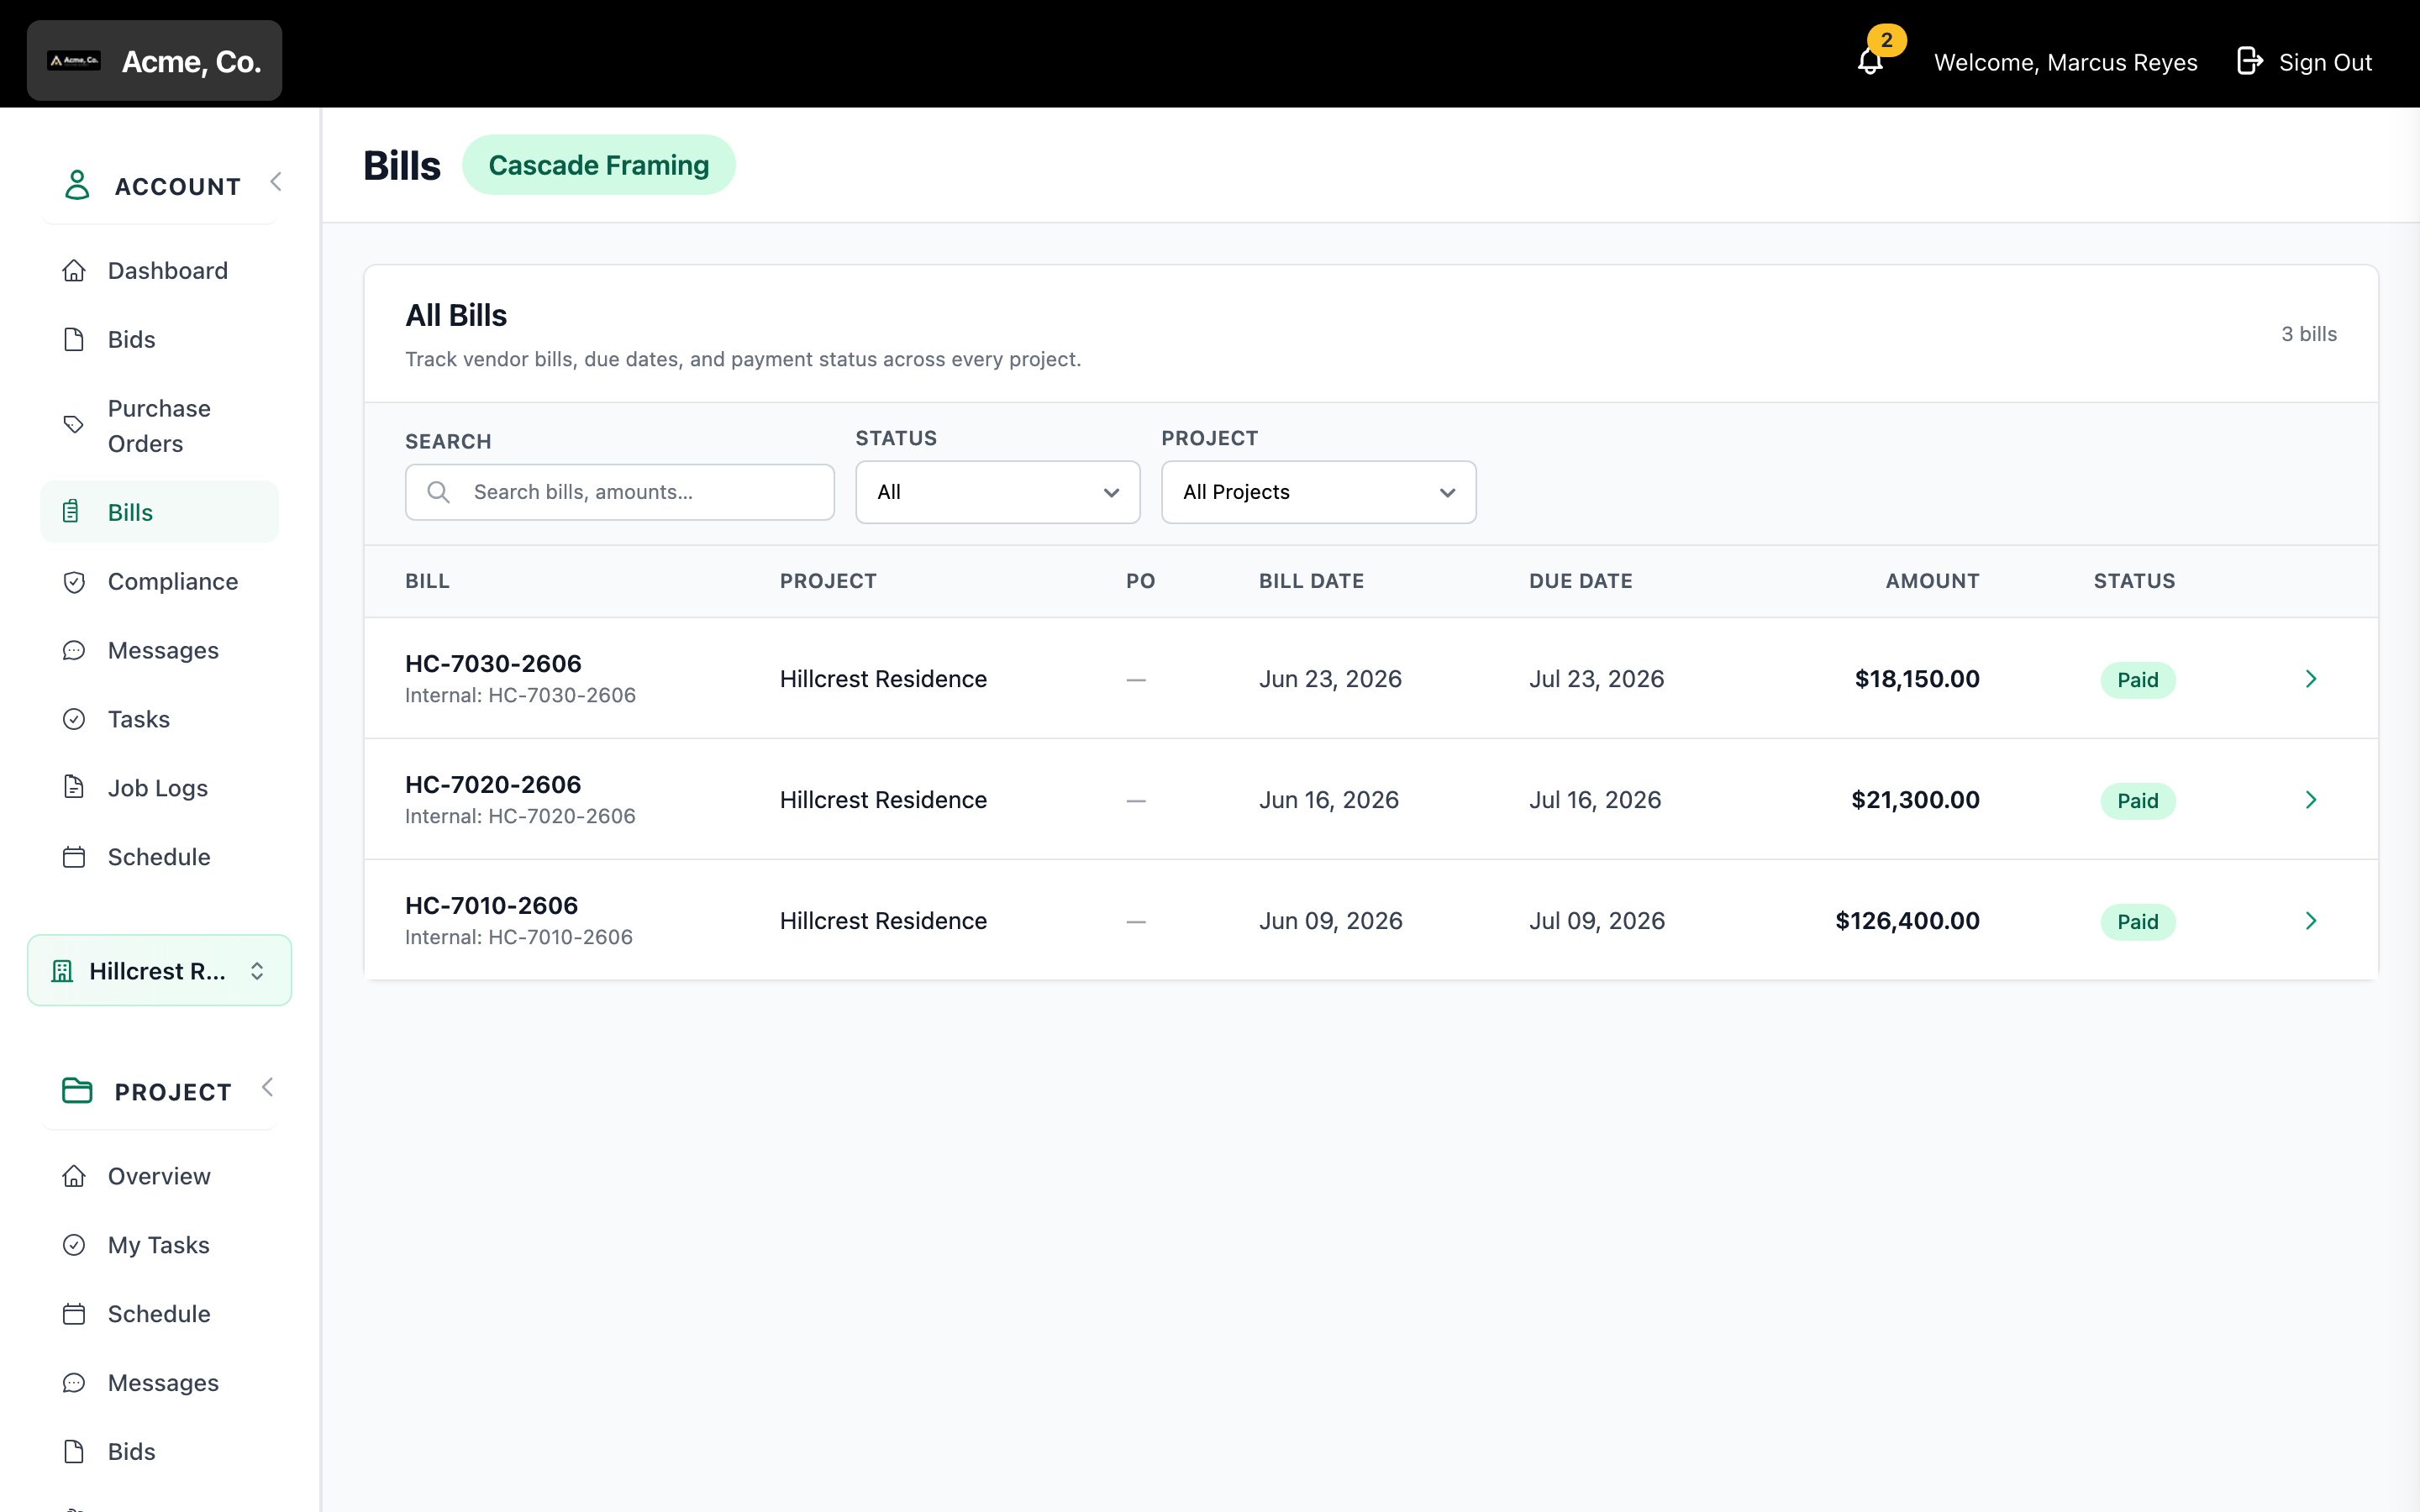Click the Purchase Orders tag icon

click(74, 425)
